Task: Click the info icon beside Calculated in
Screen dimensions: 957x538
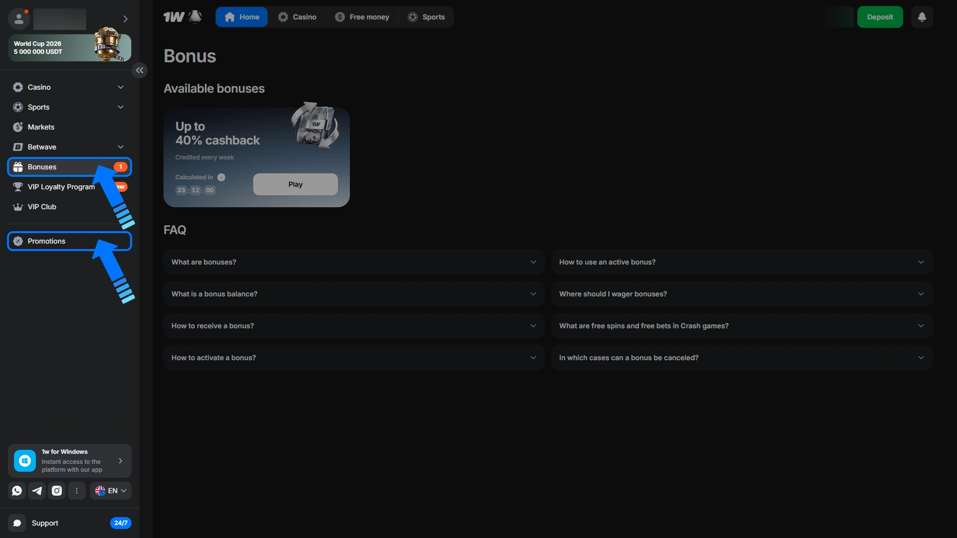Action: tap(221, 177)
